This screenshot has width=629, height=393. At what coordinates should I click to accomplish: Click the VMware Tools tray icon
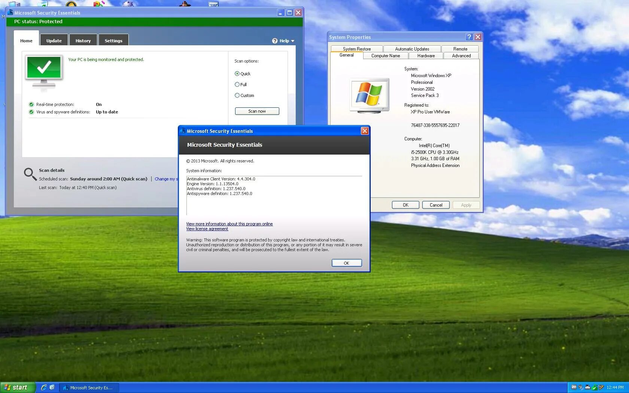(x=574, y=387)
